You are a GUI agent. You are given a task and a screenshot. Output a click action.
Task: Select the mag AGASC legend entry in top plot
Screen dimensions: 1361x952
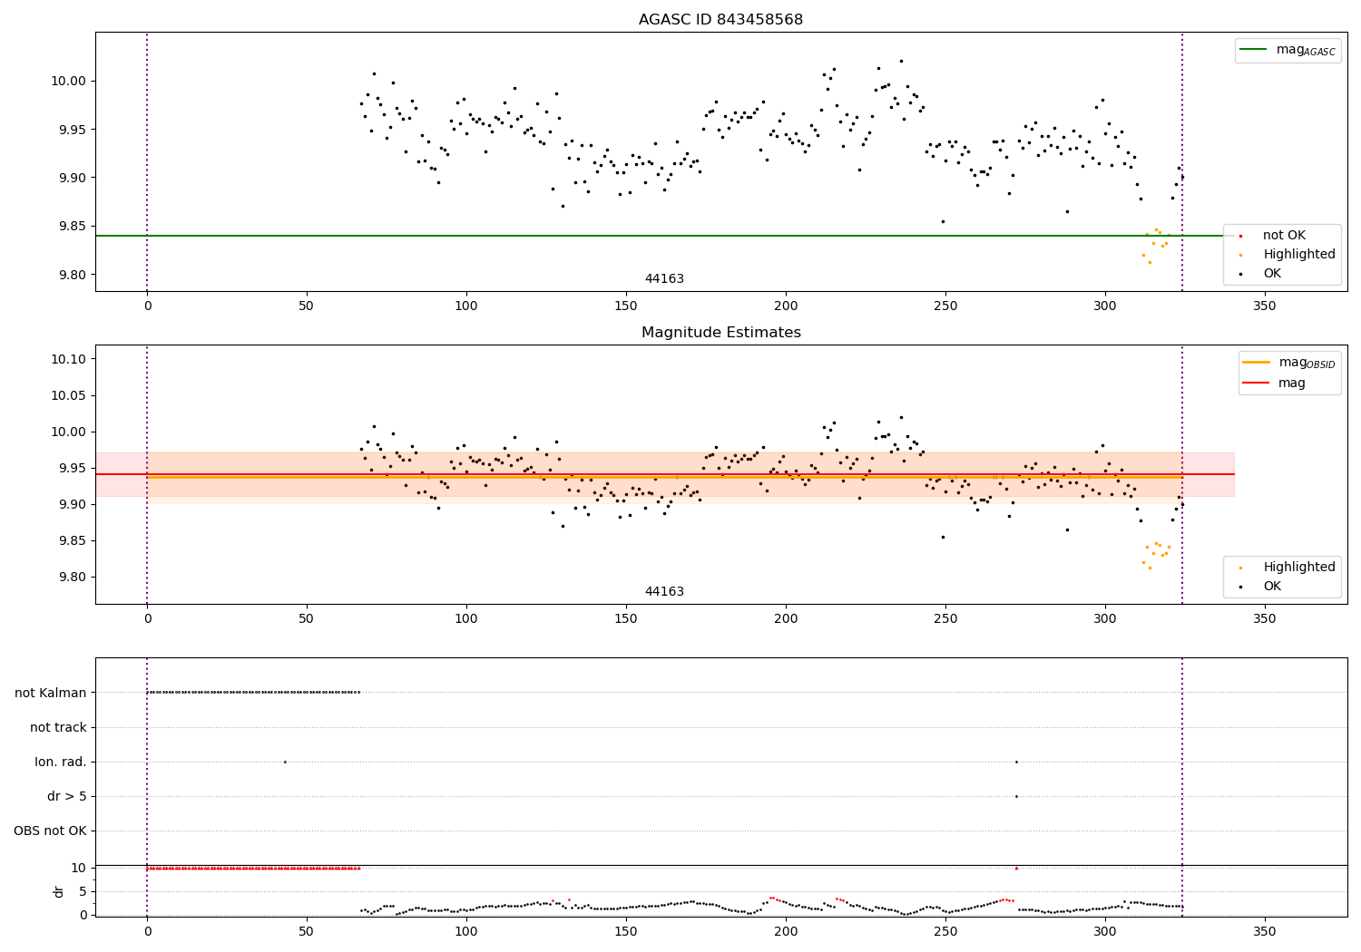[1288, 50]
